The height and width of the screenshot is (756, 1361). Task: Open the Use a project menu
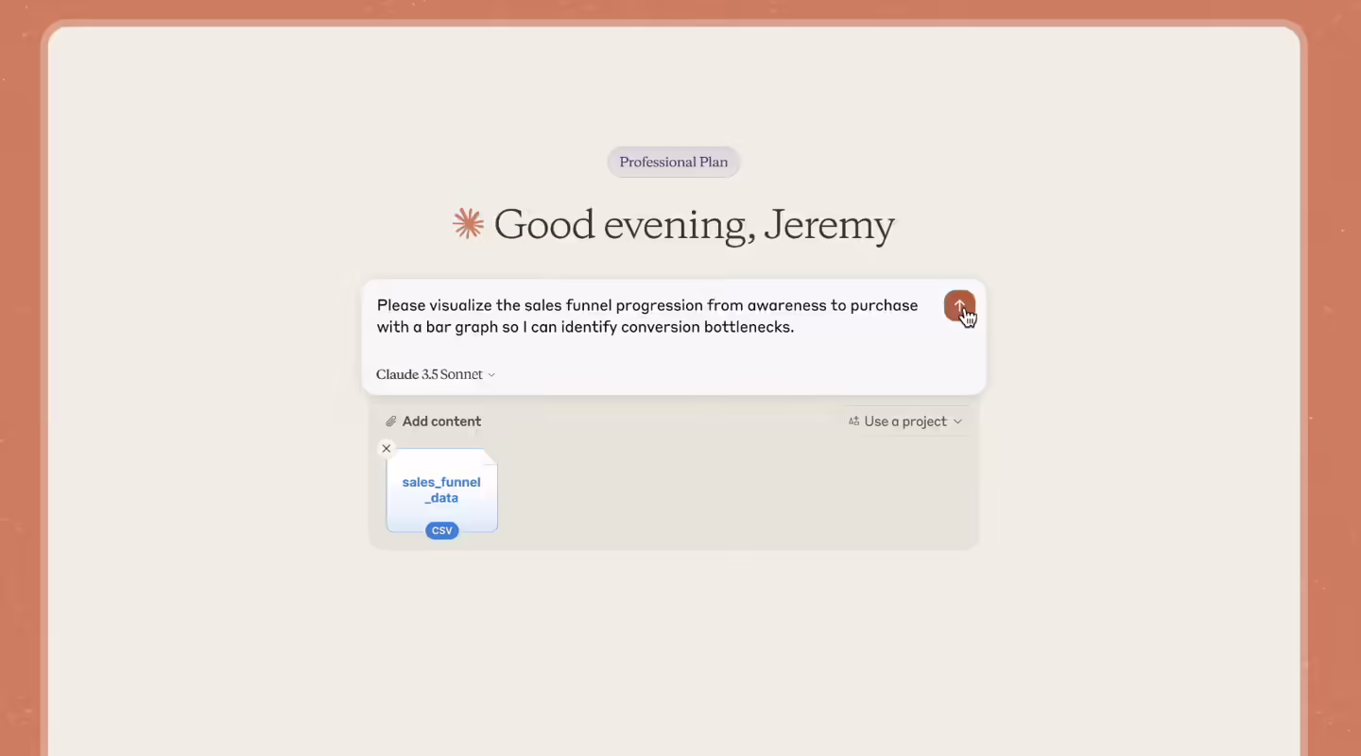click(x=905, y=421)
